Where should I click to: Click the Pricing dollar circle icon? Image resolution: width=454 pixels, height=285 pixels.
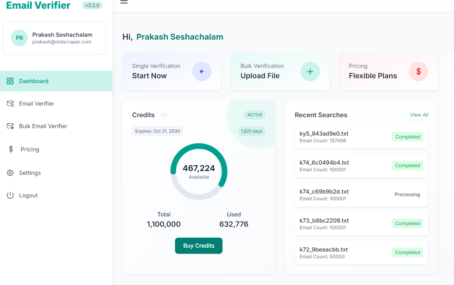point(418,71)
